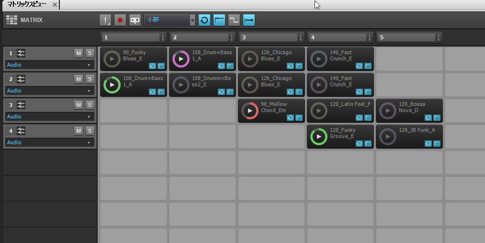This screenshot has width=485, height=243.
Task: Trigger column 2 with its arrow
Action: 232,37
